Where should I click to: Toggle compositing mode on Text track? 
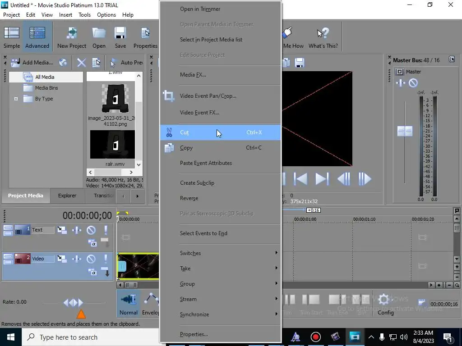92,243
